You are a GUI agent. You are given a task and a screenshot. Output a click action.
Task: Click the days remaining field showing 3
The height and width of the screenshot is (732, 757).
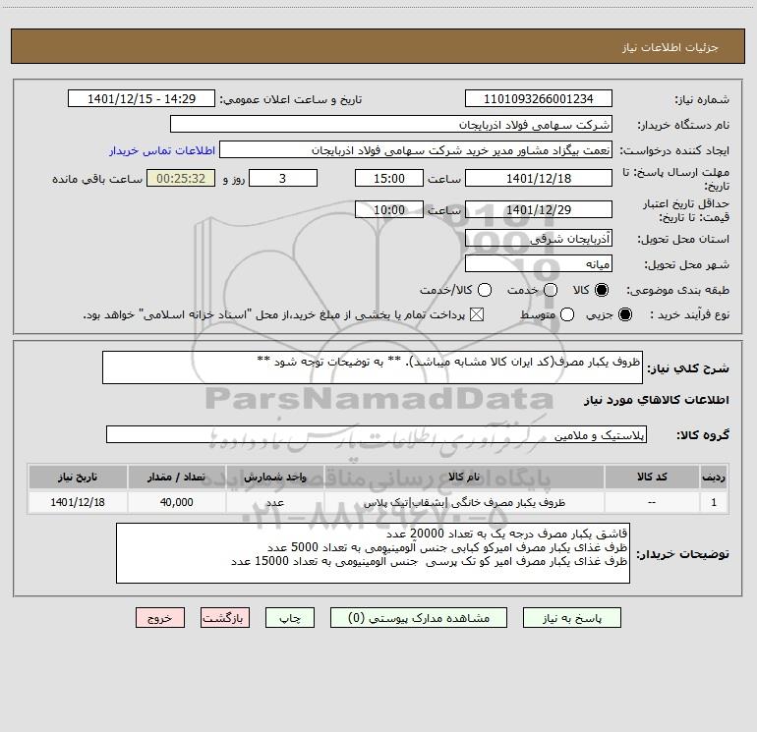tap(283, 179)
